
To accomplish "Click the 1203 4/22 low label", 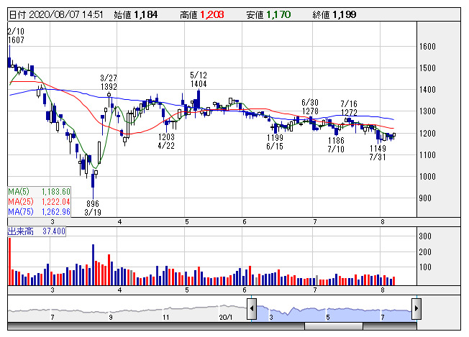I will [x=166, y=142].
